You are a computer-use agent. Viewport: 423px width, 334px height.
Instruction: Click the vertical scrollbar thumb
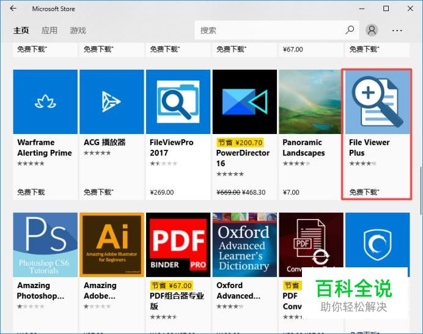421,190
